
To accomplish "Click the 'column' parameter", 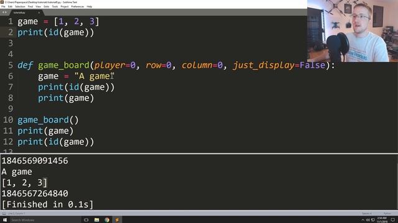I will tap(197, 65).
